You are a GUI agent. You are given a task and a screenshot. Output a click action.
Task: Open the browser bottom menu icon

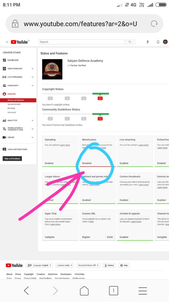[143, 291]
